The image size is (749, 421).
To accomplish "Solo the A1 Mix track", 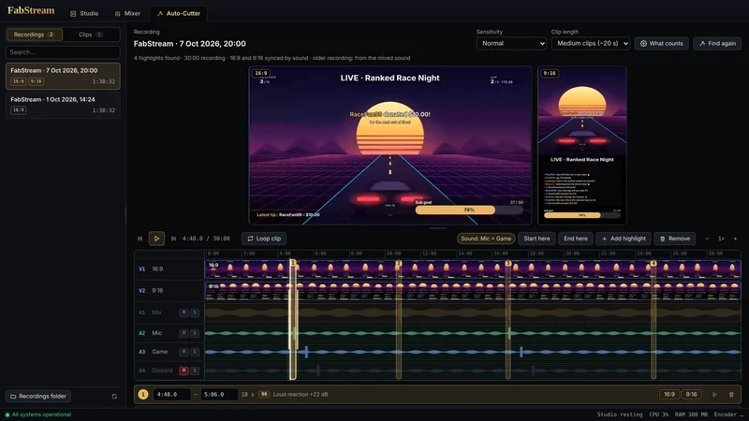I will [195, 312].
